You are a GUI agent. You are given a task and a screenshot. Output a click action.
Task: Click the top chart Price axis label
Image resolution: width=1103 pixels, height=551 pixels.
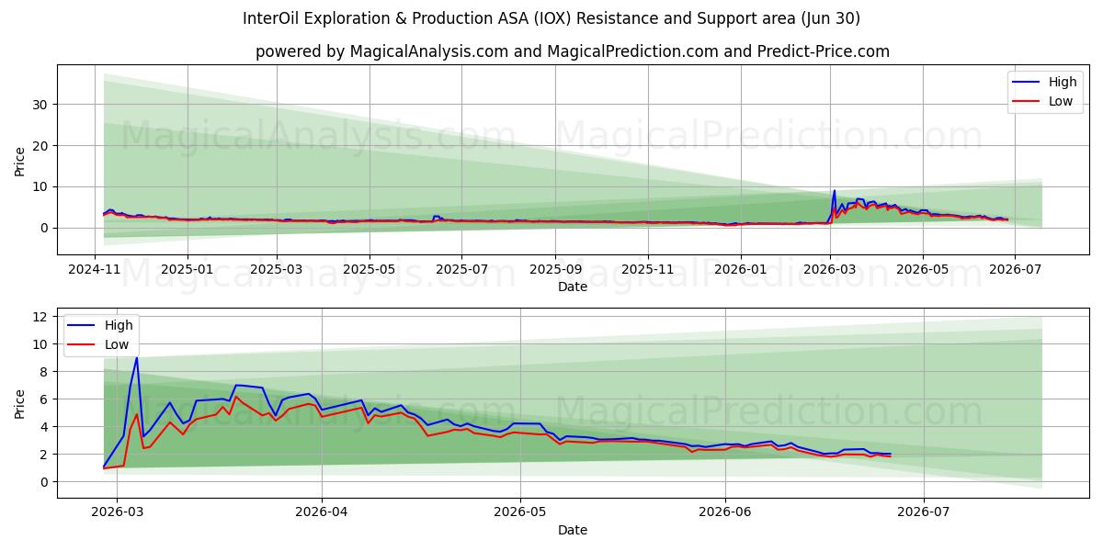pos(20,160)
